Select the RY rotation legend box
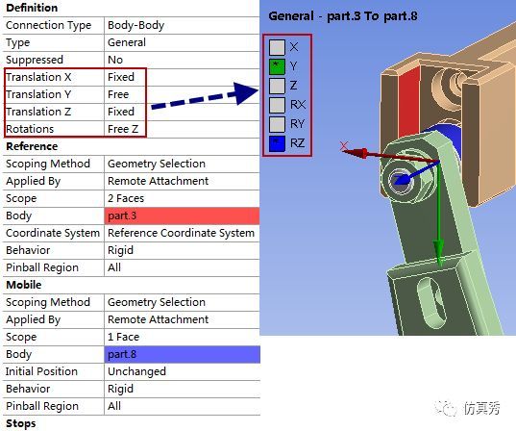Image resolution: width=516 pixels, height=431 pixels. click(x=277, y=124)
